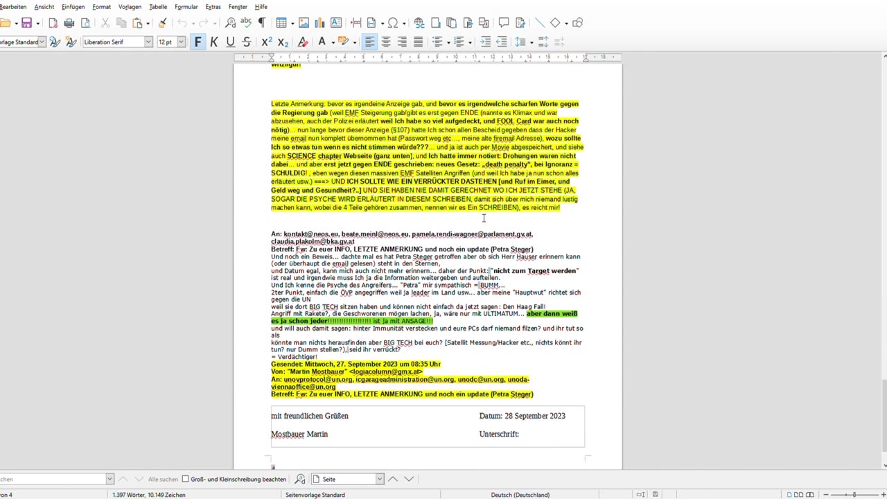The width and height of the screenshot is (887, 499).
Task: Paste from the clipboard
Action: (x=137, y=23)
